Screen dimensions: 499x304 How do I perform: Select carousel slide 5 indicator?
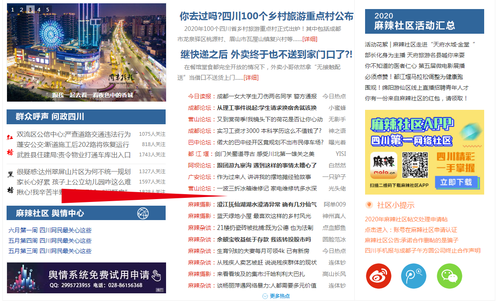[x=47, y=9]
